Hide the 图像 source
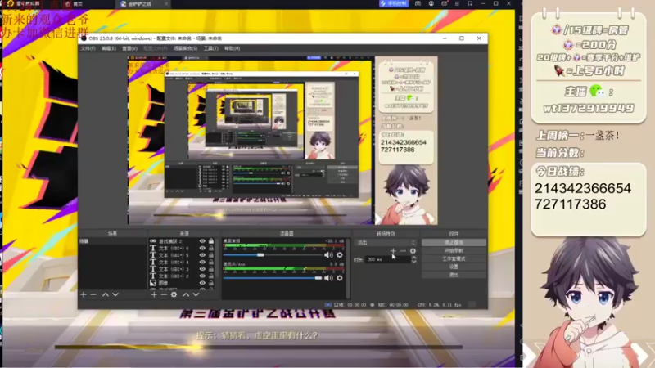 click(x=202, y=283)
